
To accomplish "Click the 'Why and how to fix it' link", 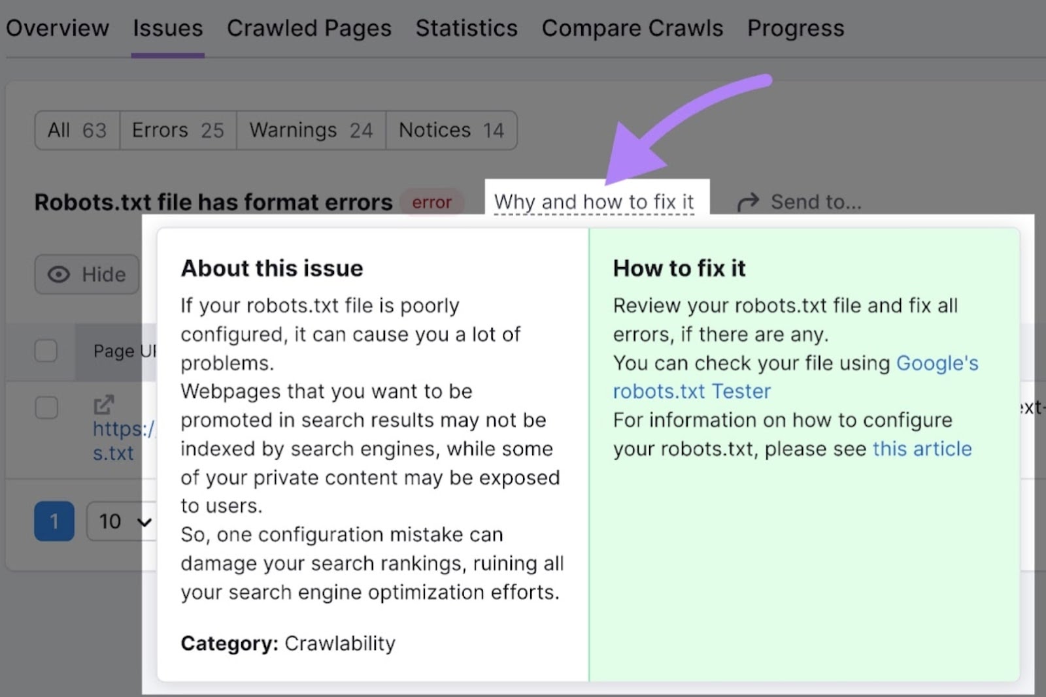I will pyautogui.click(x=594, y=201).
